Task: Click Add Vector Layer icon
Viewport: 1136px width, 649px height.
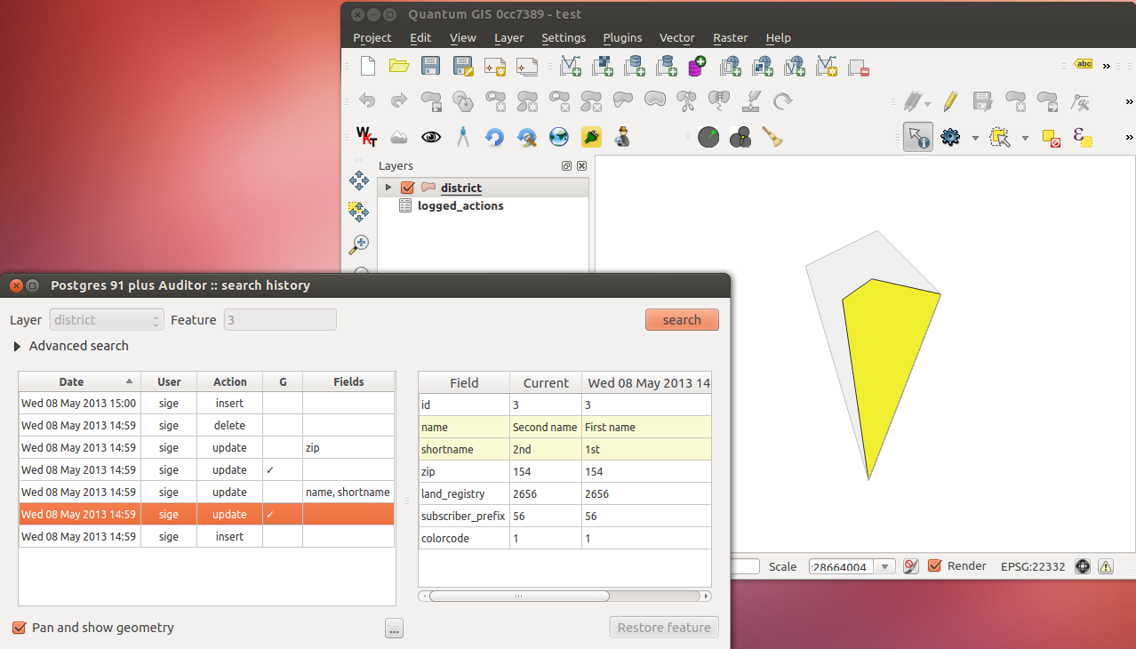Action: pos(570,66)
